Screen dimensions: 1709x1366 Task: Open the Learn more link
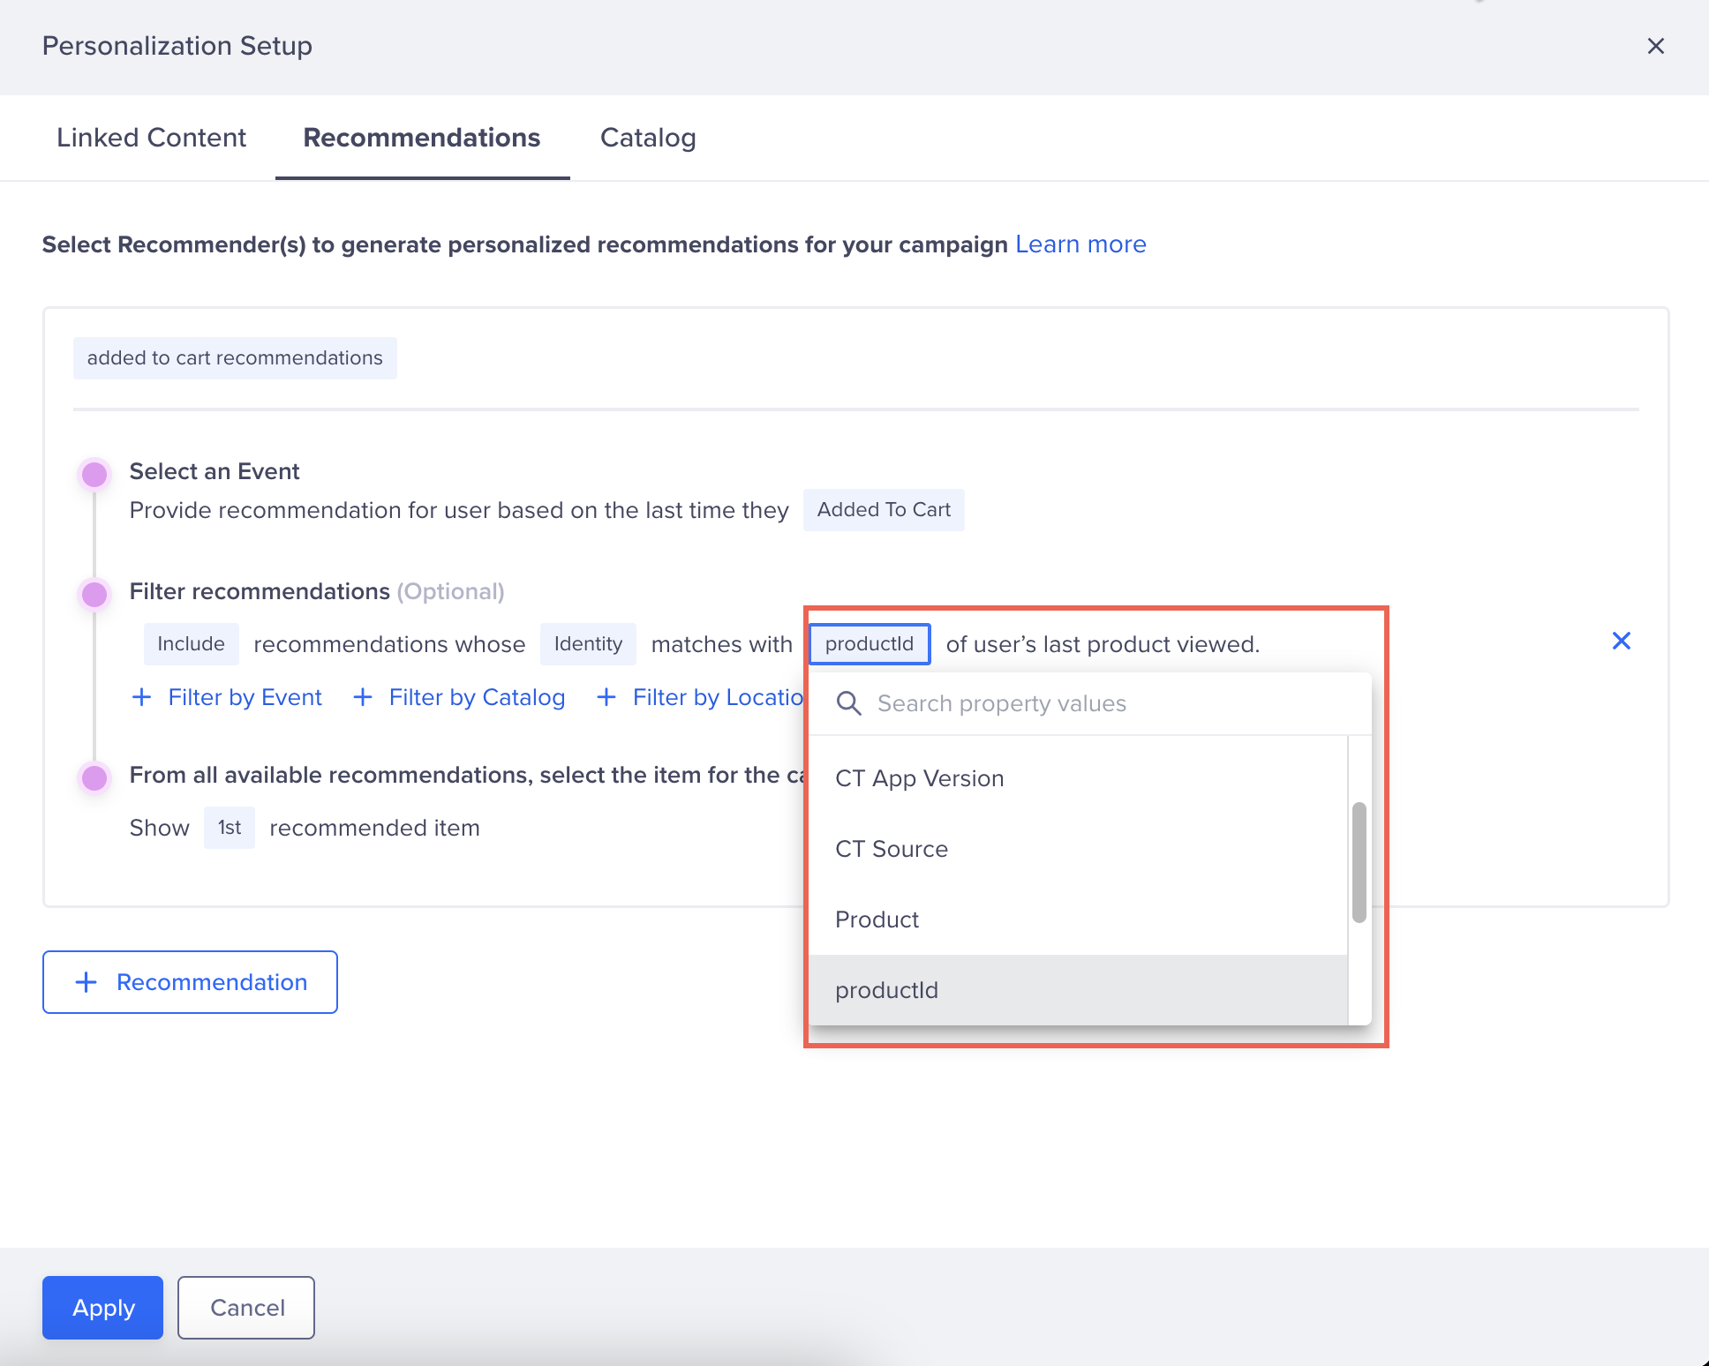point(1080,244)
